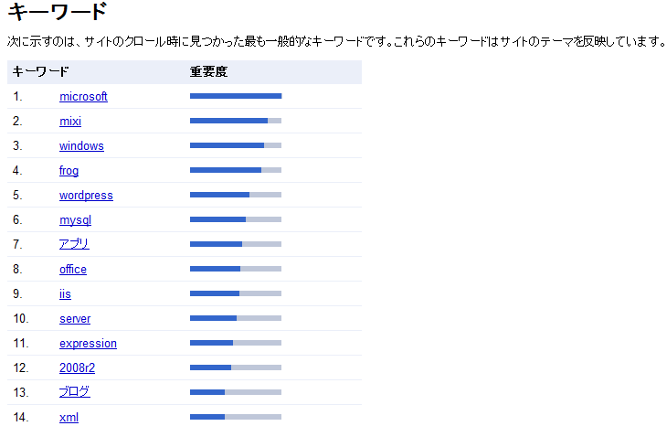The width and height of the screenshot is (667, 426).
Task: Click the microsoft importance bar
Action: coord(236,96)
